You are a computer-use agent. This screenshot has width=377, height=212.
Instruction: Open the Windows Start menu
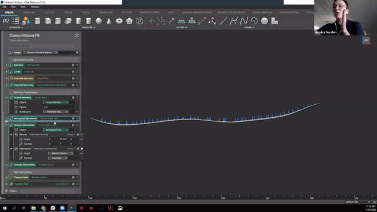coord(5,208)
